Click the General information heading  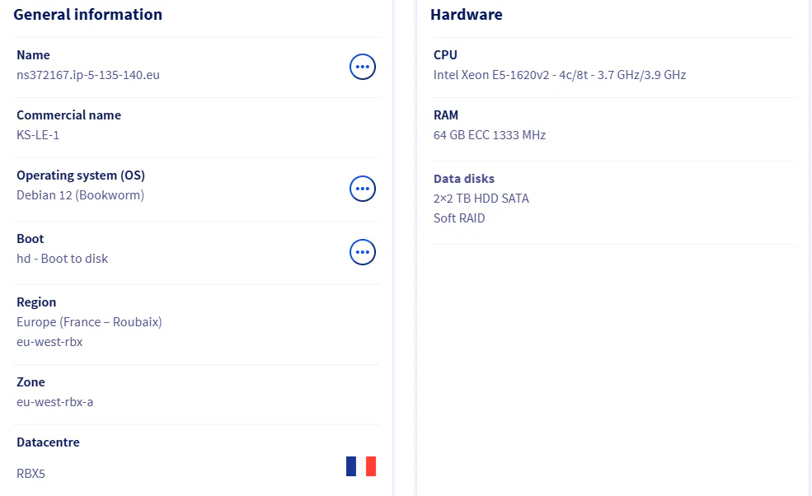pyautogui.click(x=87, y=15)
